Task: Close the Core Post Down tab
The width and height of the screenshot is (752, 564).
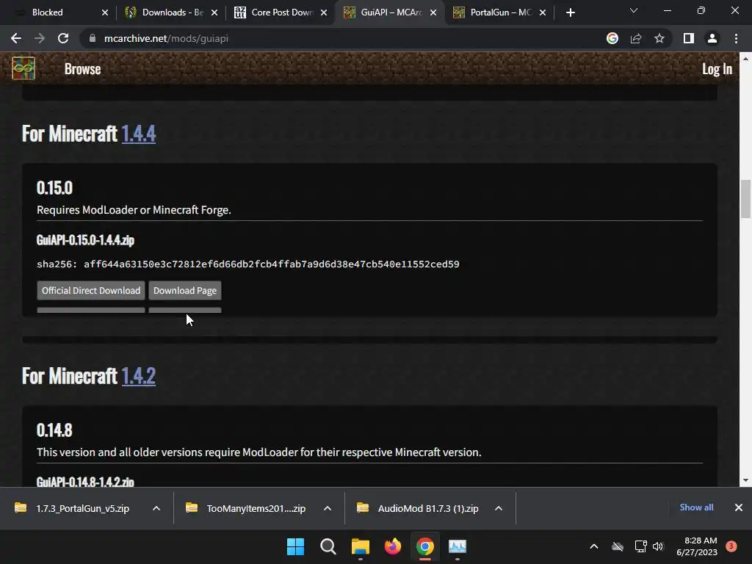Action: click(324, 12)
